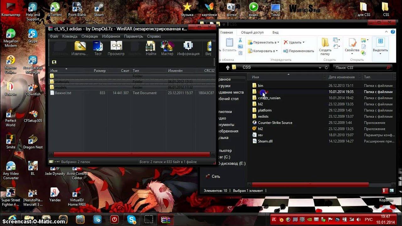This screenshot has width=402, height=226.
Task: Click Explorer horizontal red scrollbar
Action: pyautogui.click(x=310, y=185)
